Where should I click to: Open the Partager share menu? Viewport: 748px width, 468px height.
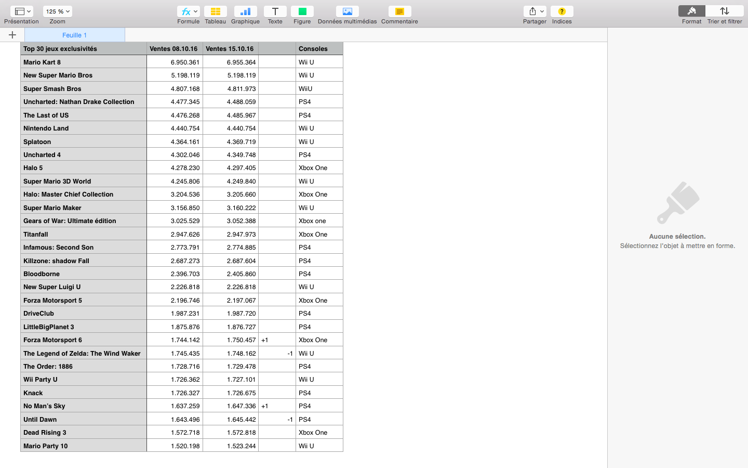pyautogui.click(x=535, y=11)
